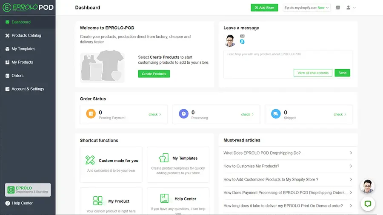Click the product illustration thumbnail

(102, 66)
